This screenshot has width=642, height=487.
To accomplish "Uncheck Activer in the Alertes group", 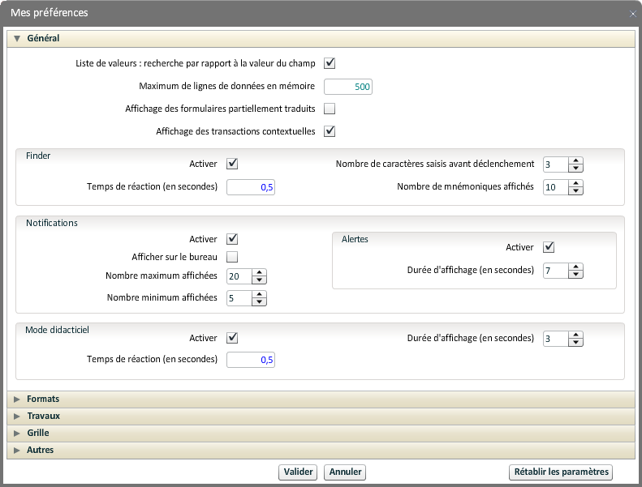I will [x=549, y=247].
